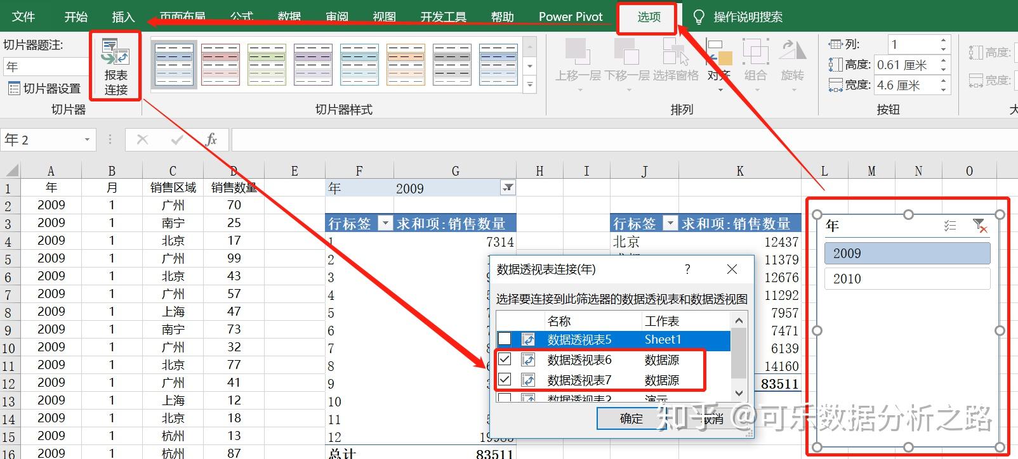Click the Group (组合) icon
The height and width of the screenshot is (459, 1018).
(755, 51)
